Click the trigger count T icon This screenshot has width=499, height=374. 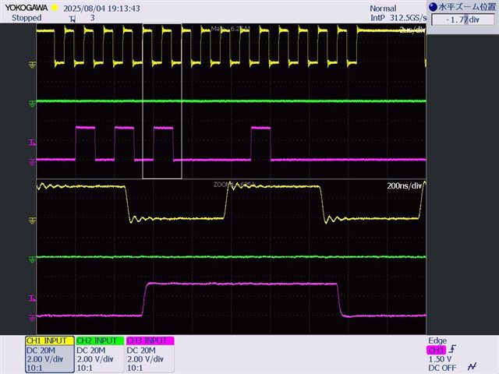click(x=73, y=19)
